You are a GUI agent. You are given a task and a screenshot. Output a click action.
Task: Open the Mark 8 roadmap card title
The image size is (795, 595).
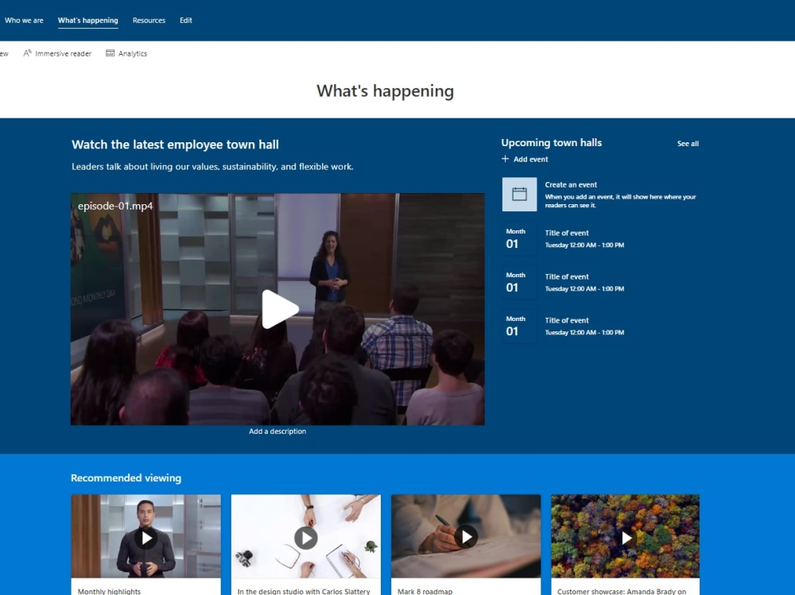425,591
